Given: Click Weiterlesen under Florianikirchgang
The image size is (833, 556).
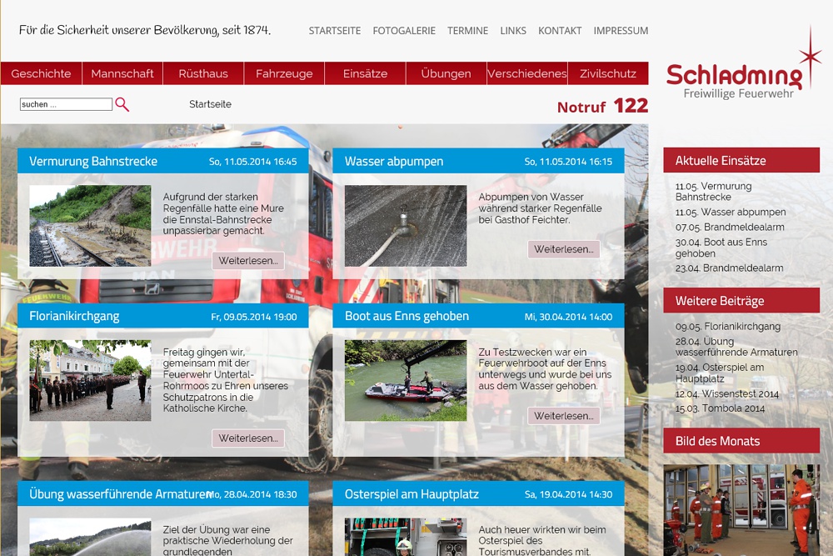Looking at the screenshot, I should pos(248,438).
